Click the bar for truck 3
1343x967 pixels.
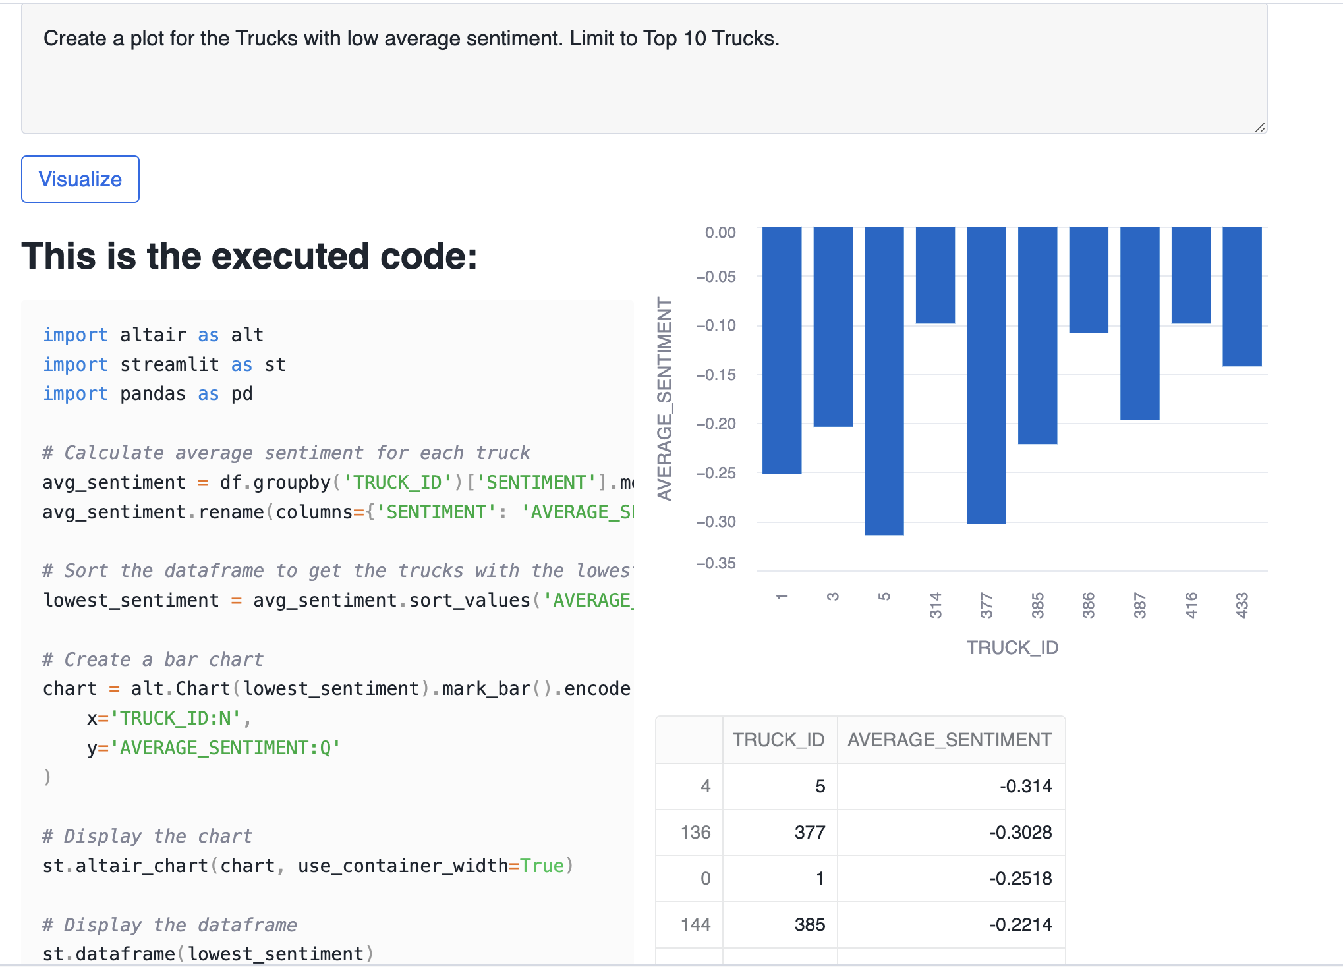tap(833, 327)
